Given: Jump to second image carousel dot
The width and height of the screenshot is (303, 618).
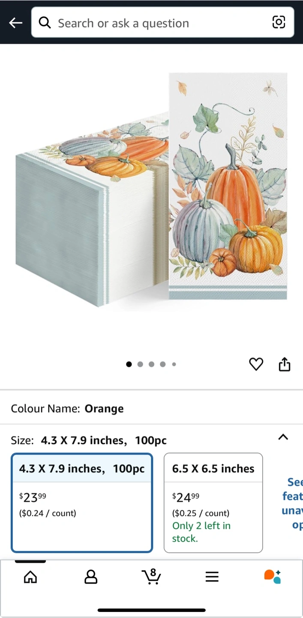Looking at the screenshot, I should pyautogui.click(x=140, y=364).
